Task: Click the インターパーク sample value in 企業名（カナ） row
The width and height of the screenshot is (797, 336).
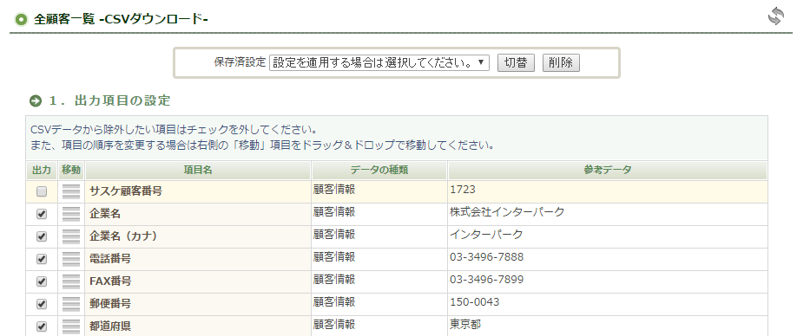Action: (486, 235)
